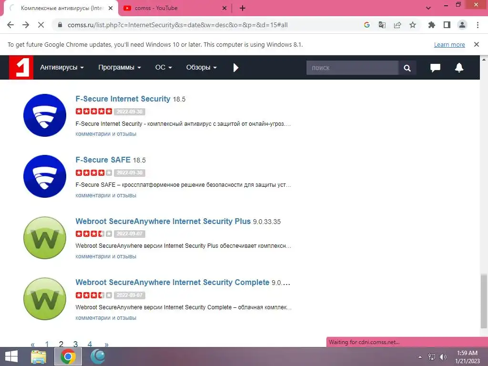Viewport: 488px width, 366px height.
Task: Expand the Обзоры dropdown menu
Action: (x=202, y=68)
